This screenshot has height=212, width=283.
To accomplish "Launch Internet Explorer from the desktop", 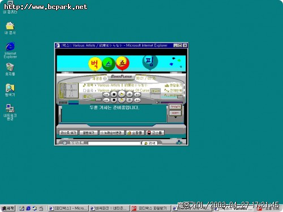I will coord(10,50).
